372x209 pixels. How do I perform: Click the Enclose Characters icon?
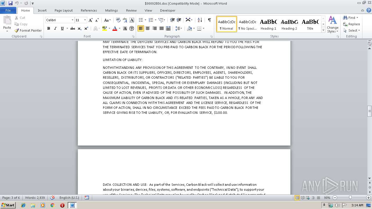(132, 28)
